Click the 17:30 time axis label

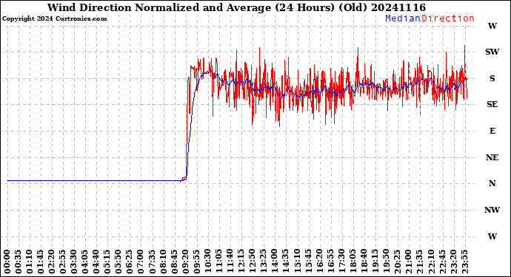point(342,261)
